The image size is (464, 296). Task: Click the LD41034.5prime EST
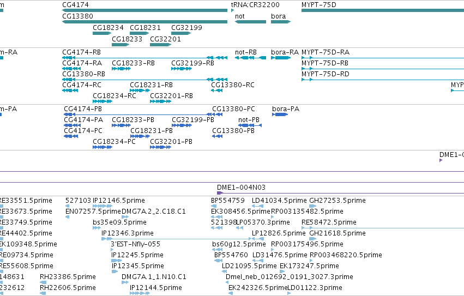257,206
